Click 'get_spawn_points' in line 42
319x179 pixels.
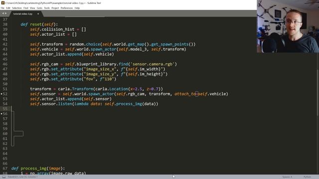point(169,44)
